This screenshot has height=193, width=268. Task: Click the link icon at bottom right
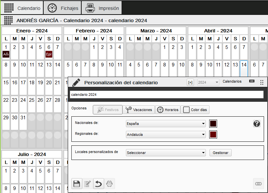(x=258, y=183)
